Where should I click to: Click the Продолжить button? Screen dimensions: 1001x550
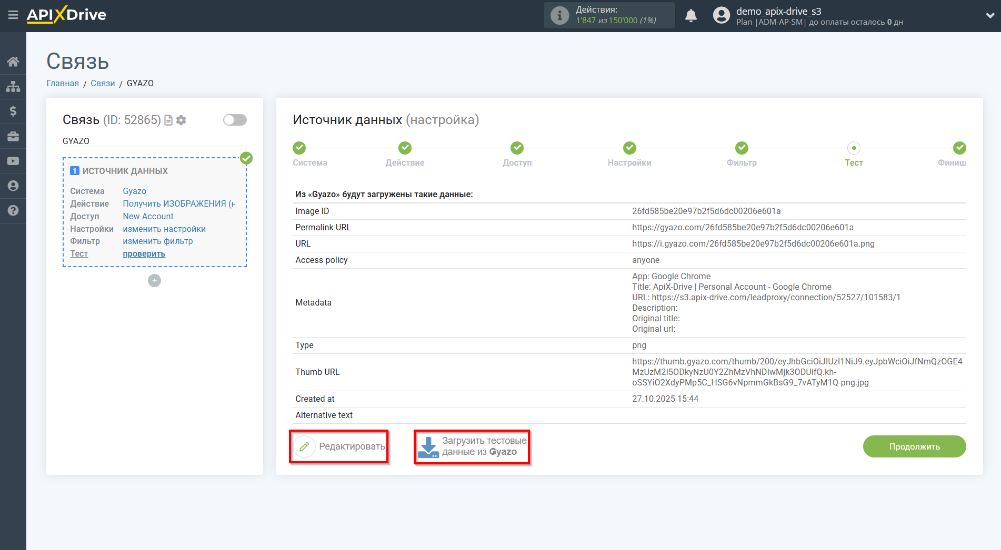click(914, 446)
